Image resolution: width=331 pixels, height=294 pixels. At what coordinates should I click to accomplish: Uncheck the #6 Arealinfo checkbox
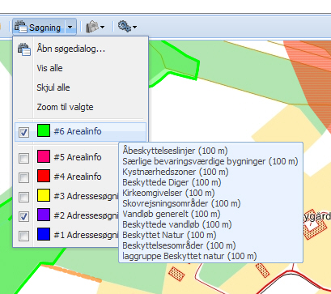coord(23,132)
